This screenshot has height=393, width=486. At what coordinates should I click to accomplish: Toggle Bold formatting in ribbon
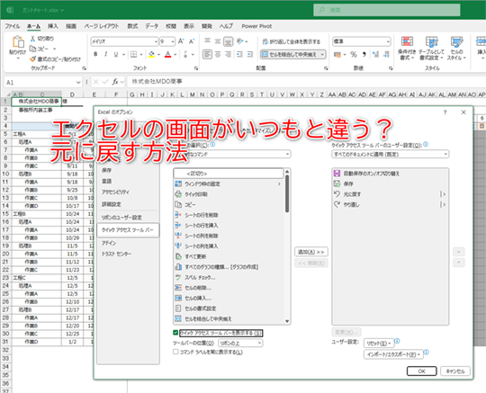95,54
